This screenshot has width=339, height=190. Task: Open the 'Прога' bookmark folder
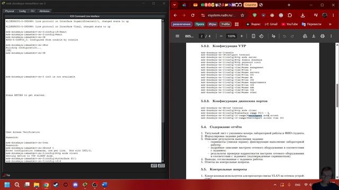(x=200, y=24)
